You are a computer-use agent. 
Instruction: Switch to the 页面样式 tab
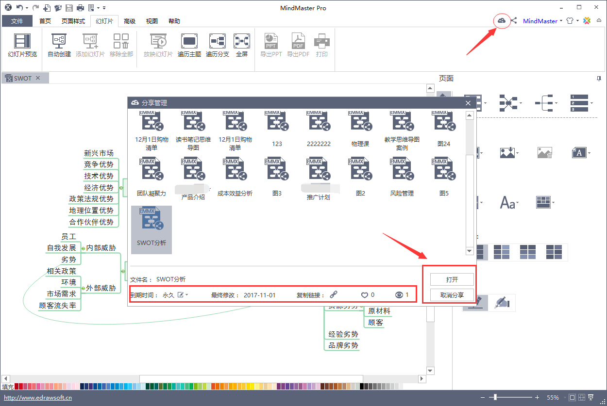[x=73, y=21]
